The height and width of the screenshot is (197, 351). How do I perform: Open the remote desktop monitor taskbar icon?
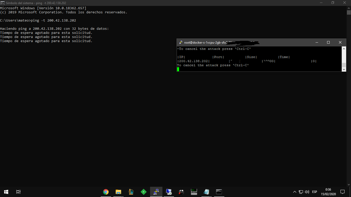(x=169, y=192)
